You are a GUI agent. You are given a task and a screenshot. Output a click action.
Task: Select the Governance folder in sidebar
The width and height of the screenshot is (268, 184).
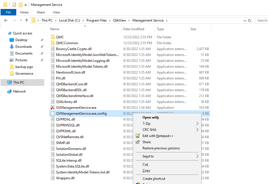(x=24, y=74)
